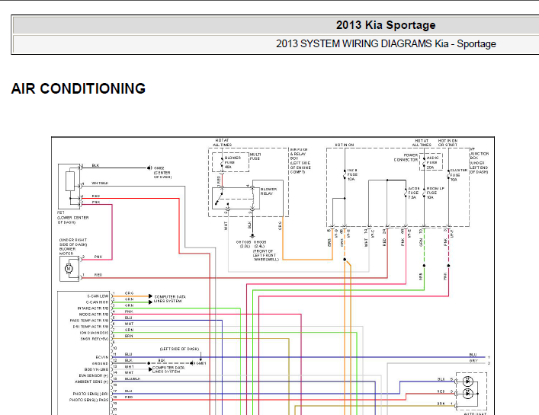Click the 'HOT IN ON OR START' label

coord(448,143)
